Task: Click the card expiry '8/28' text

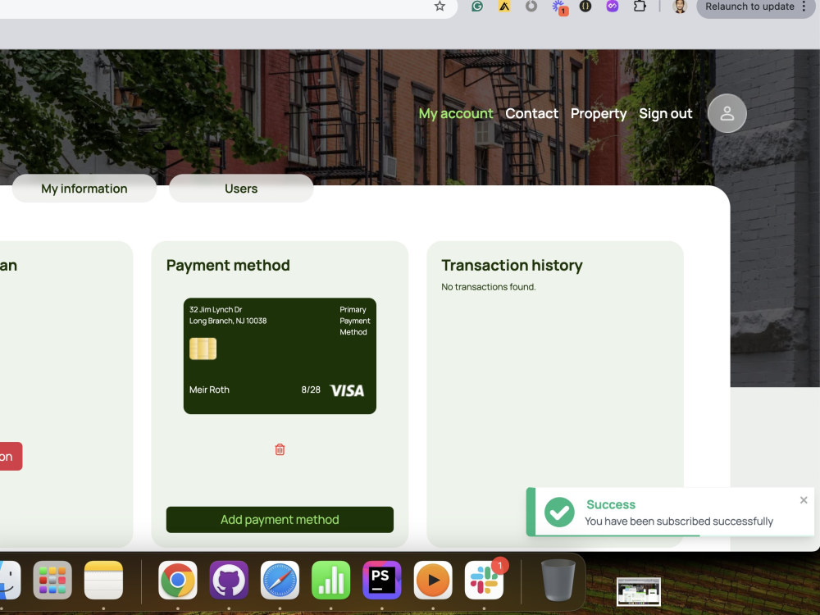Action: (x=311, y=389)
